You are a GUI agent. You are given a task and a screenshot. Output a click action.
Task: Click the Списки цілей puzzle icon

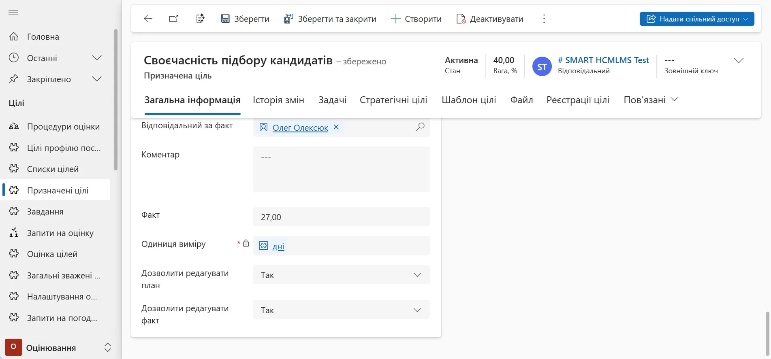coord(14,169)
